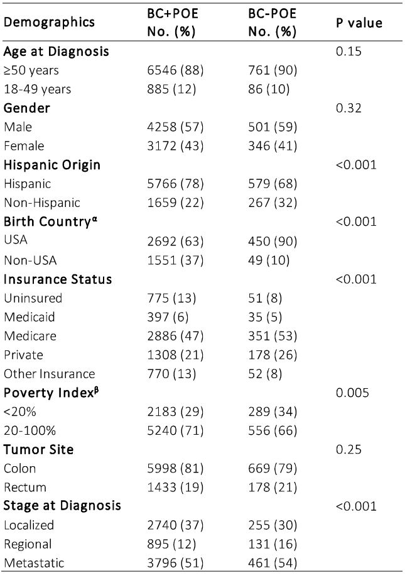Select the BC-POE No. (%) header
The height and width of the screenshot is (575, 405).
tap(273, 23)
